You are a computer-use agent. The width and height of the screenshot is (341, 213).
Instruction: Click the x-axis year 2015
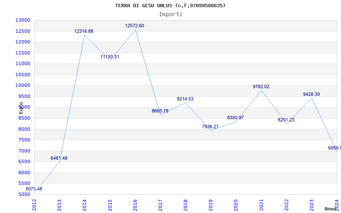[110, 205]
